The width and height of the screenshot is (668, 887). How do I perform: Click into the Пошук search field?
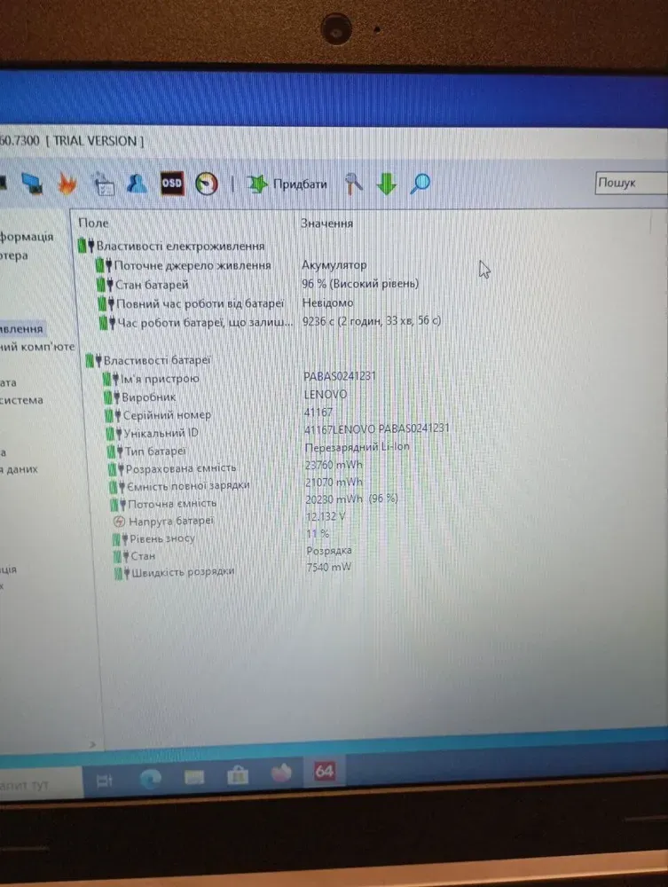[630, 183]
